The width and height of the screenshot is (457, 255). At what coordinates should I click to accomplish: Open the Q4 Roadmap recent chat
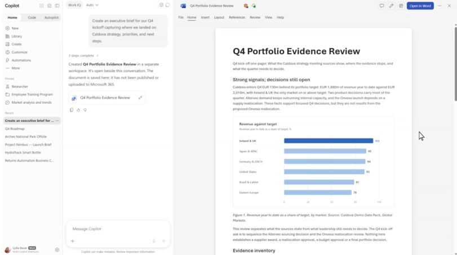[15, 129]
